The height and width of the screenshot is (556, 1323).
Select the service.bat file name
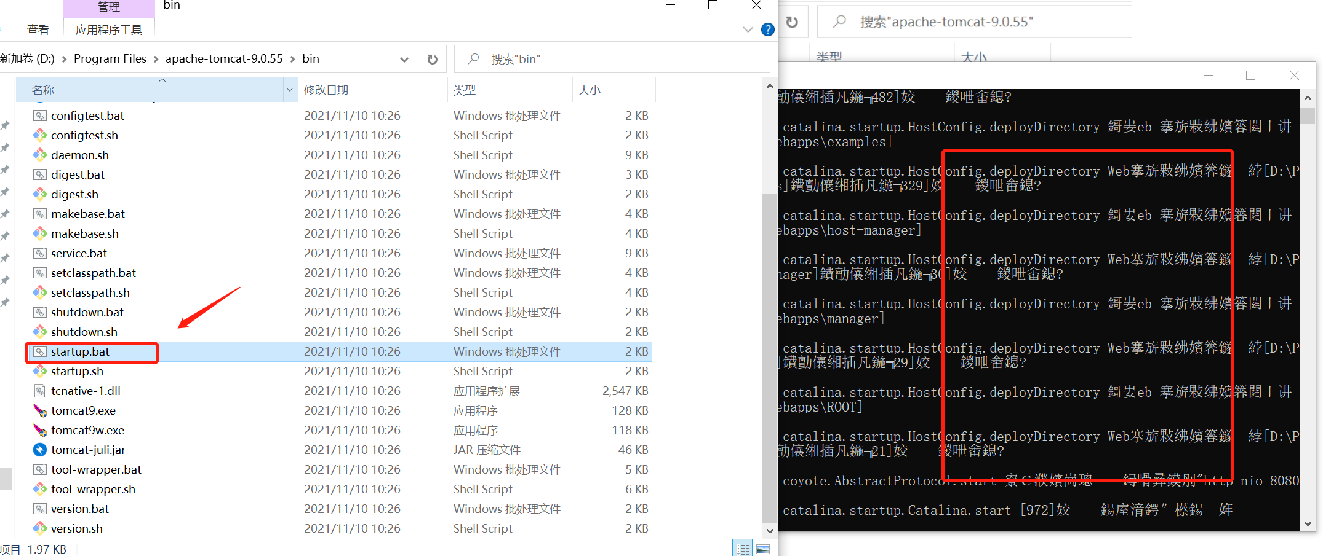pos(79,253)
